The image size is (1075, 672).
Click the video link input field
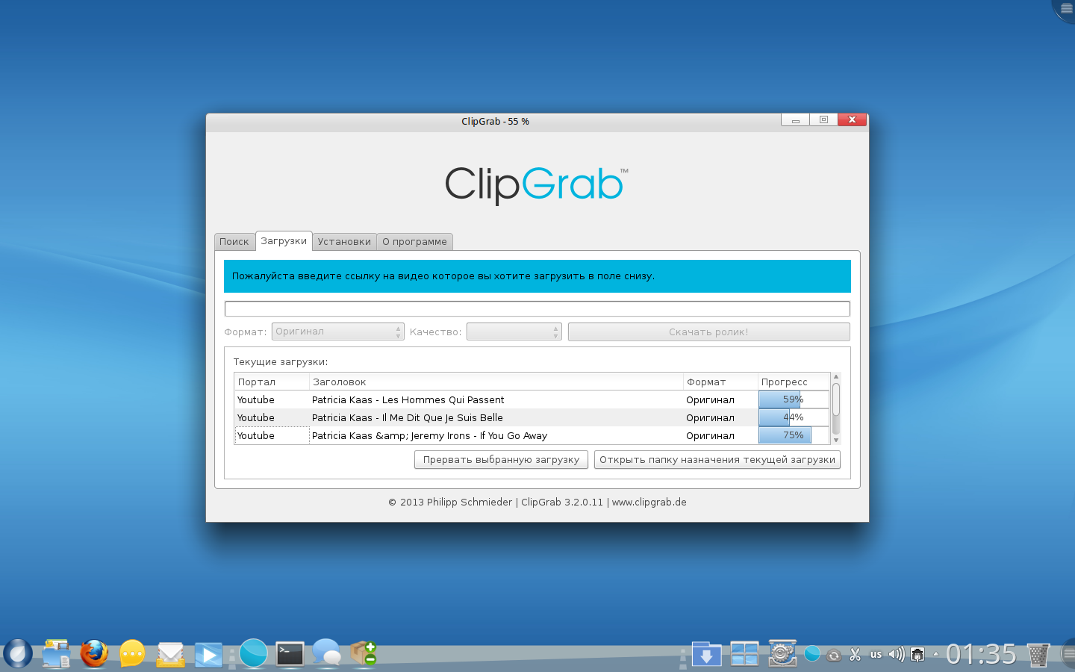537,309
